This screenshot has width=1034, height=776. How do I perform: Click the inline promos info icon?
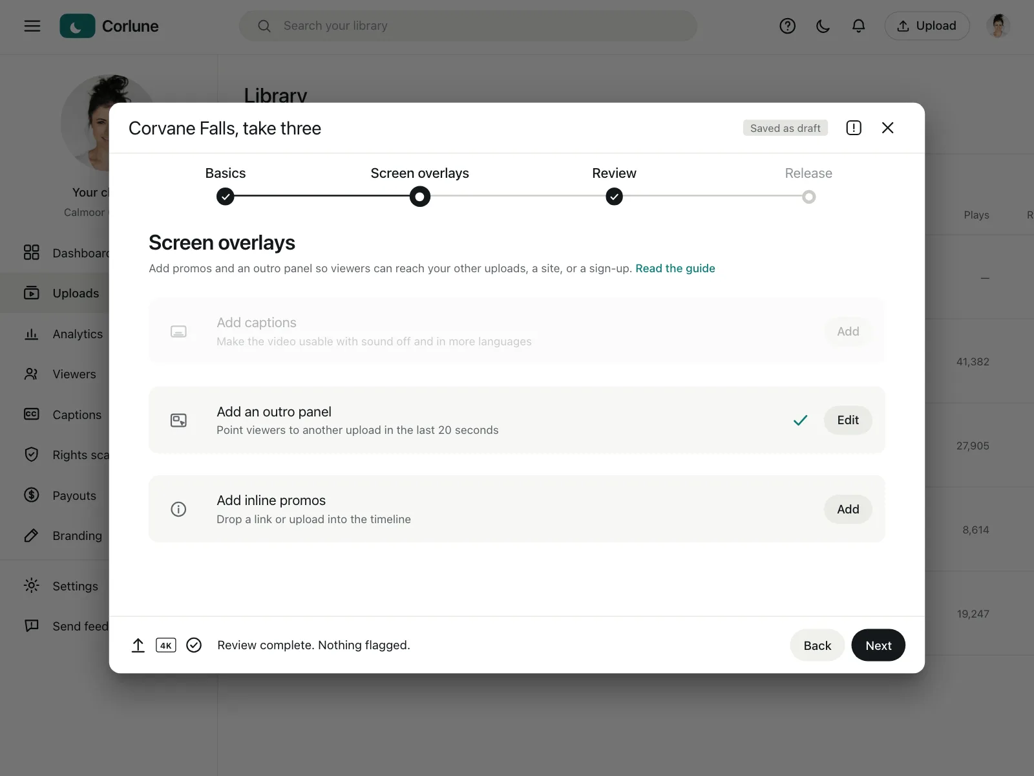point(178,510)
